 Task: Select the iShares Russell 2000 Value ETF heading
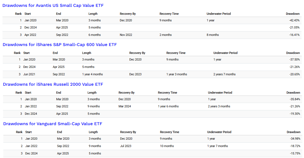click(53, 84)
